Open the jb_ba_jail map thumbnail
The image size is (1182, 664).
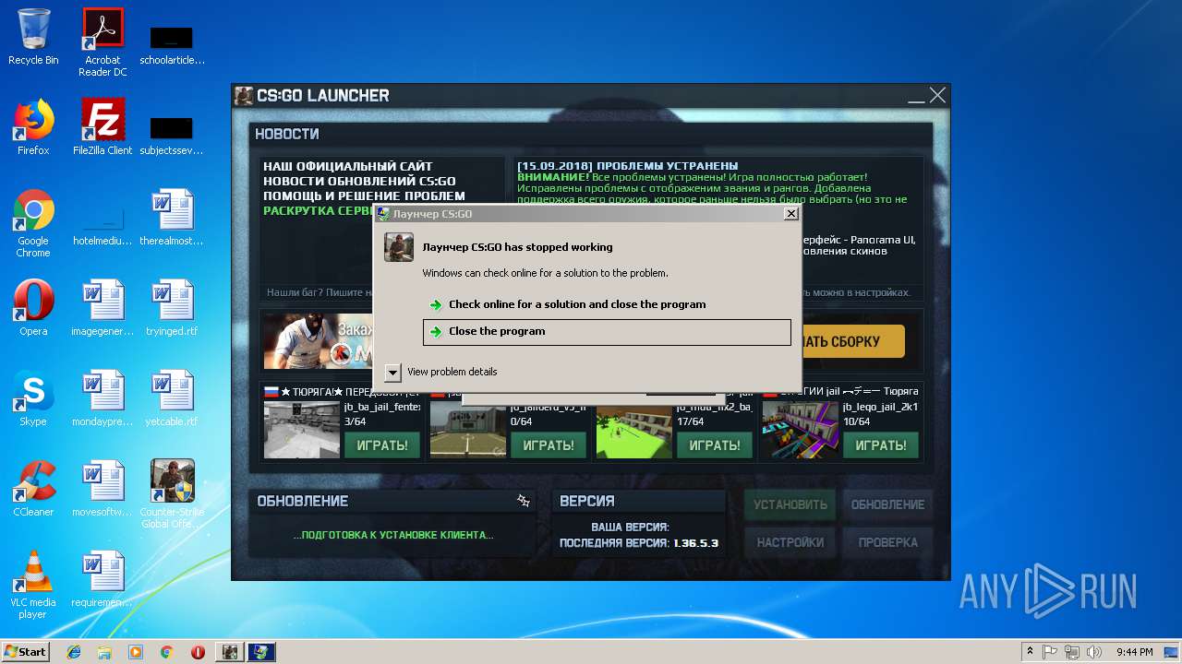[x=302, y=429]
